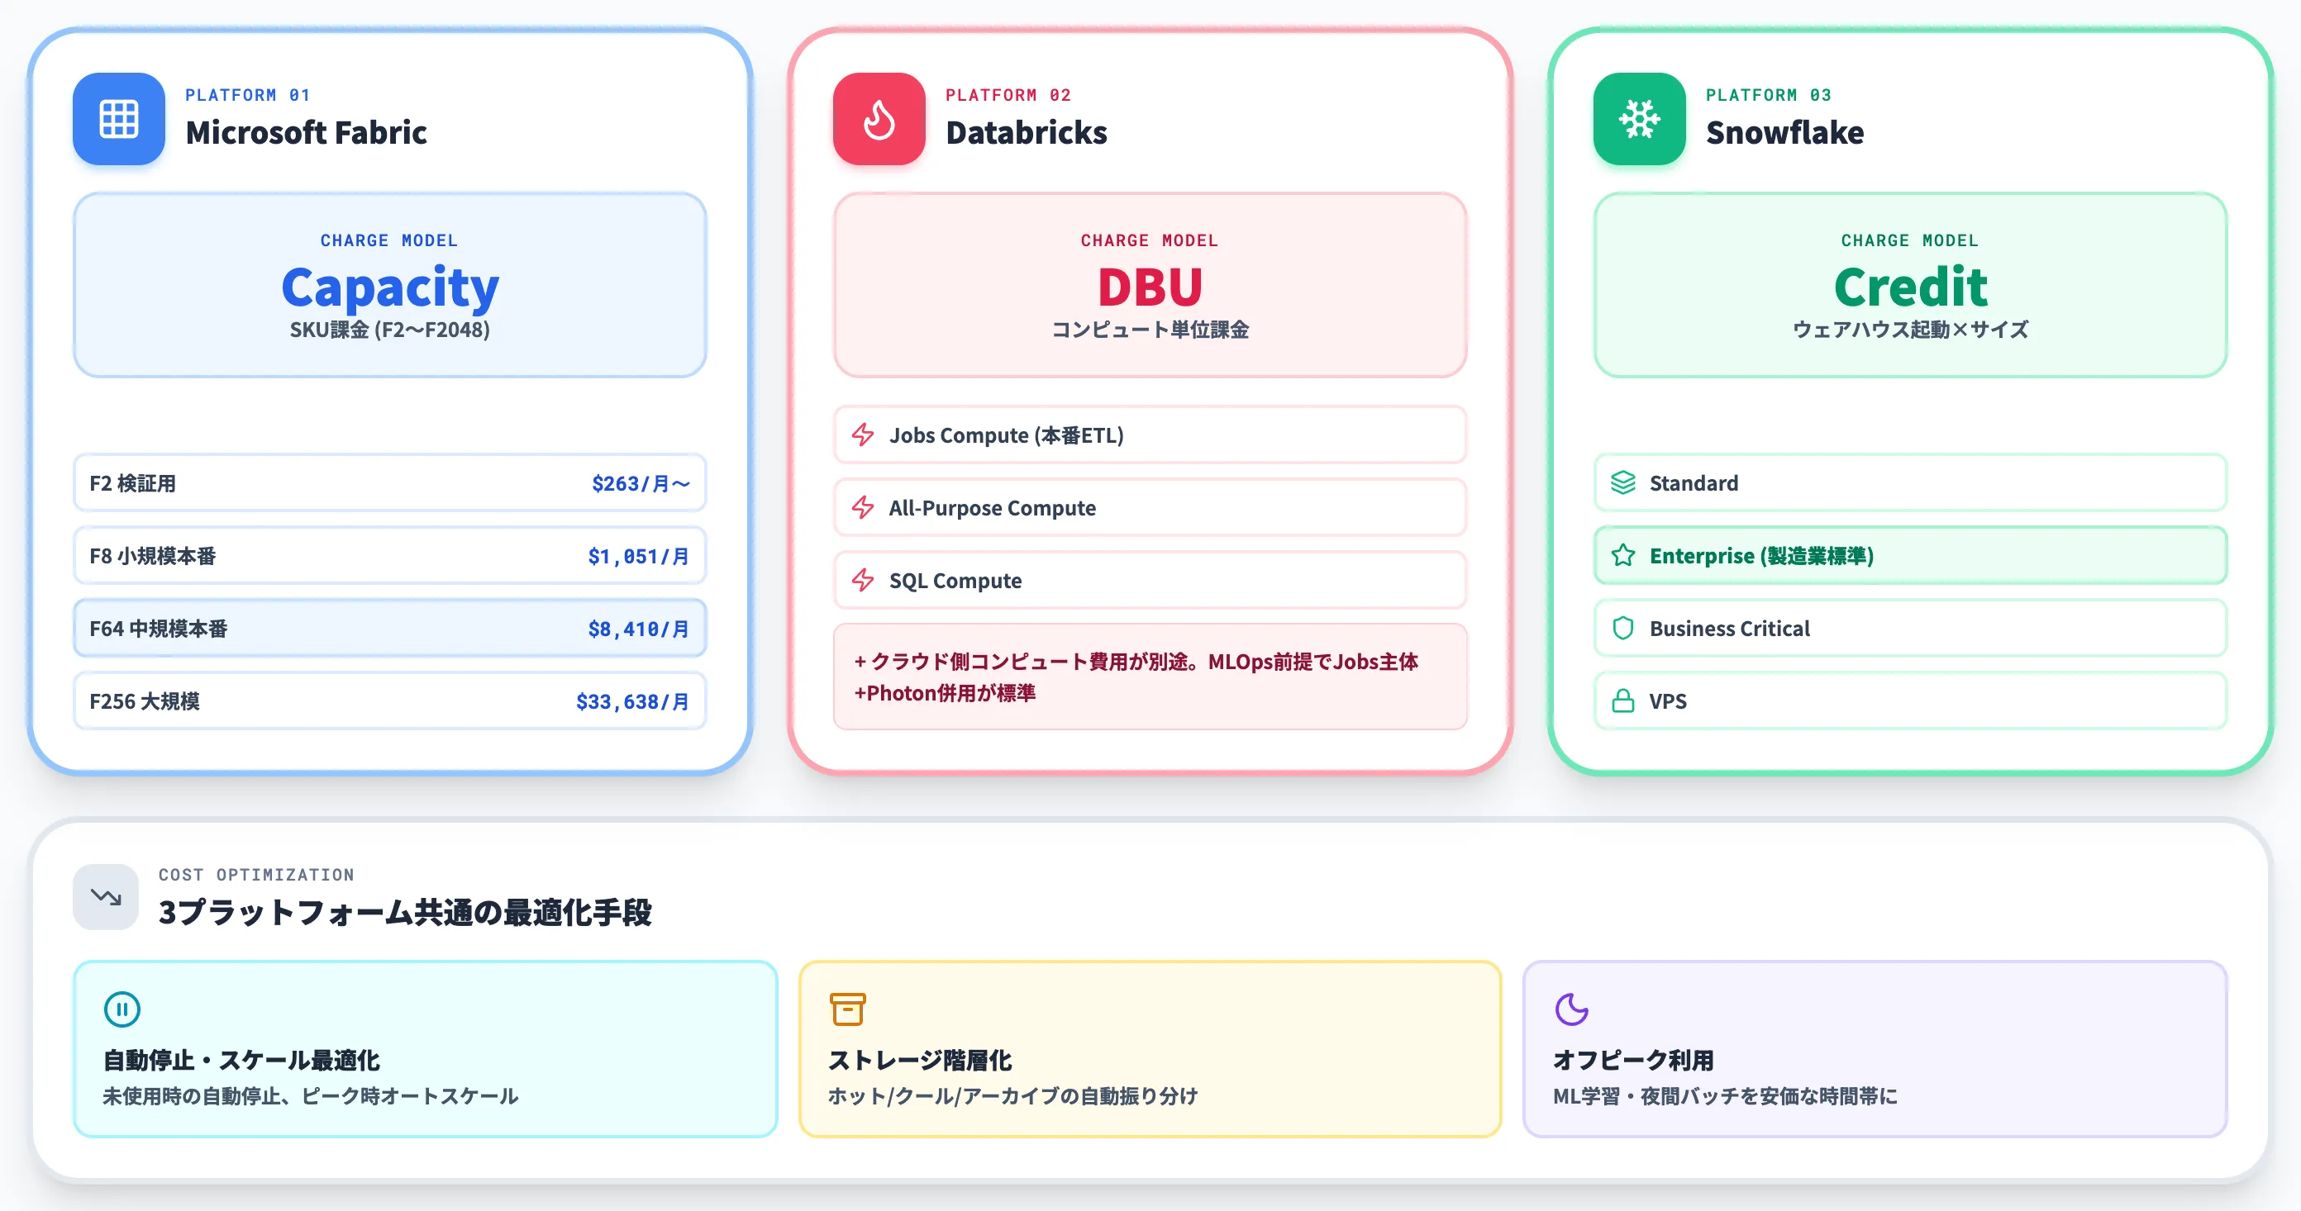This screenshot has width=2301, height=1211.
Task: Click the COST OPTIMIZATION label
Action: tap(256, 874)
